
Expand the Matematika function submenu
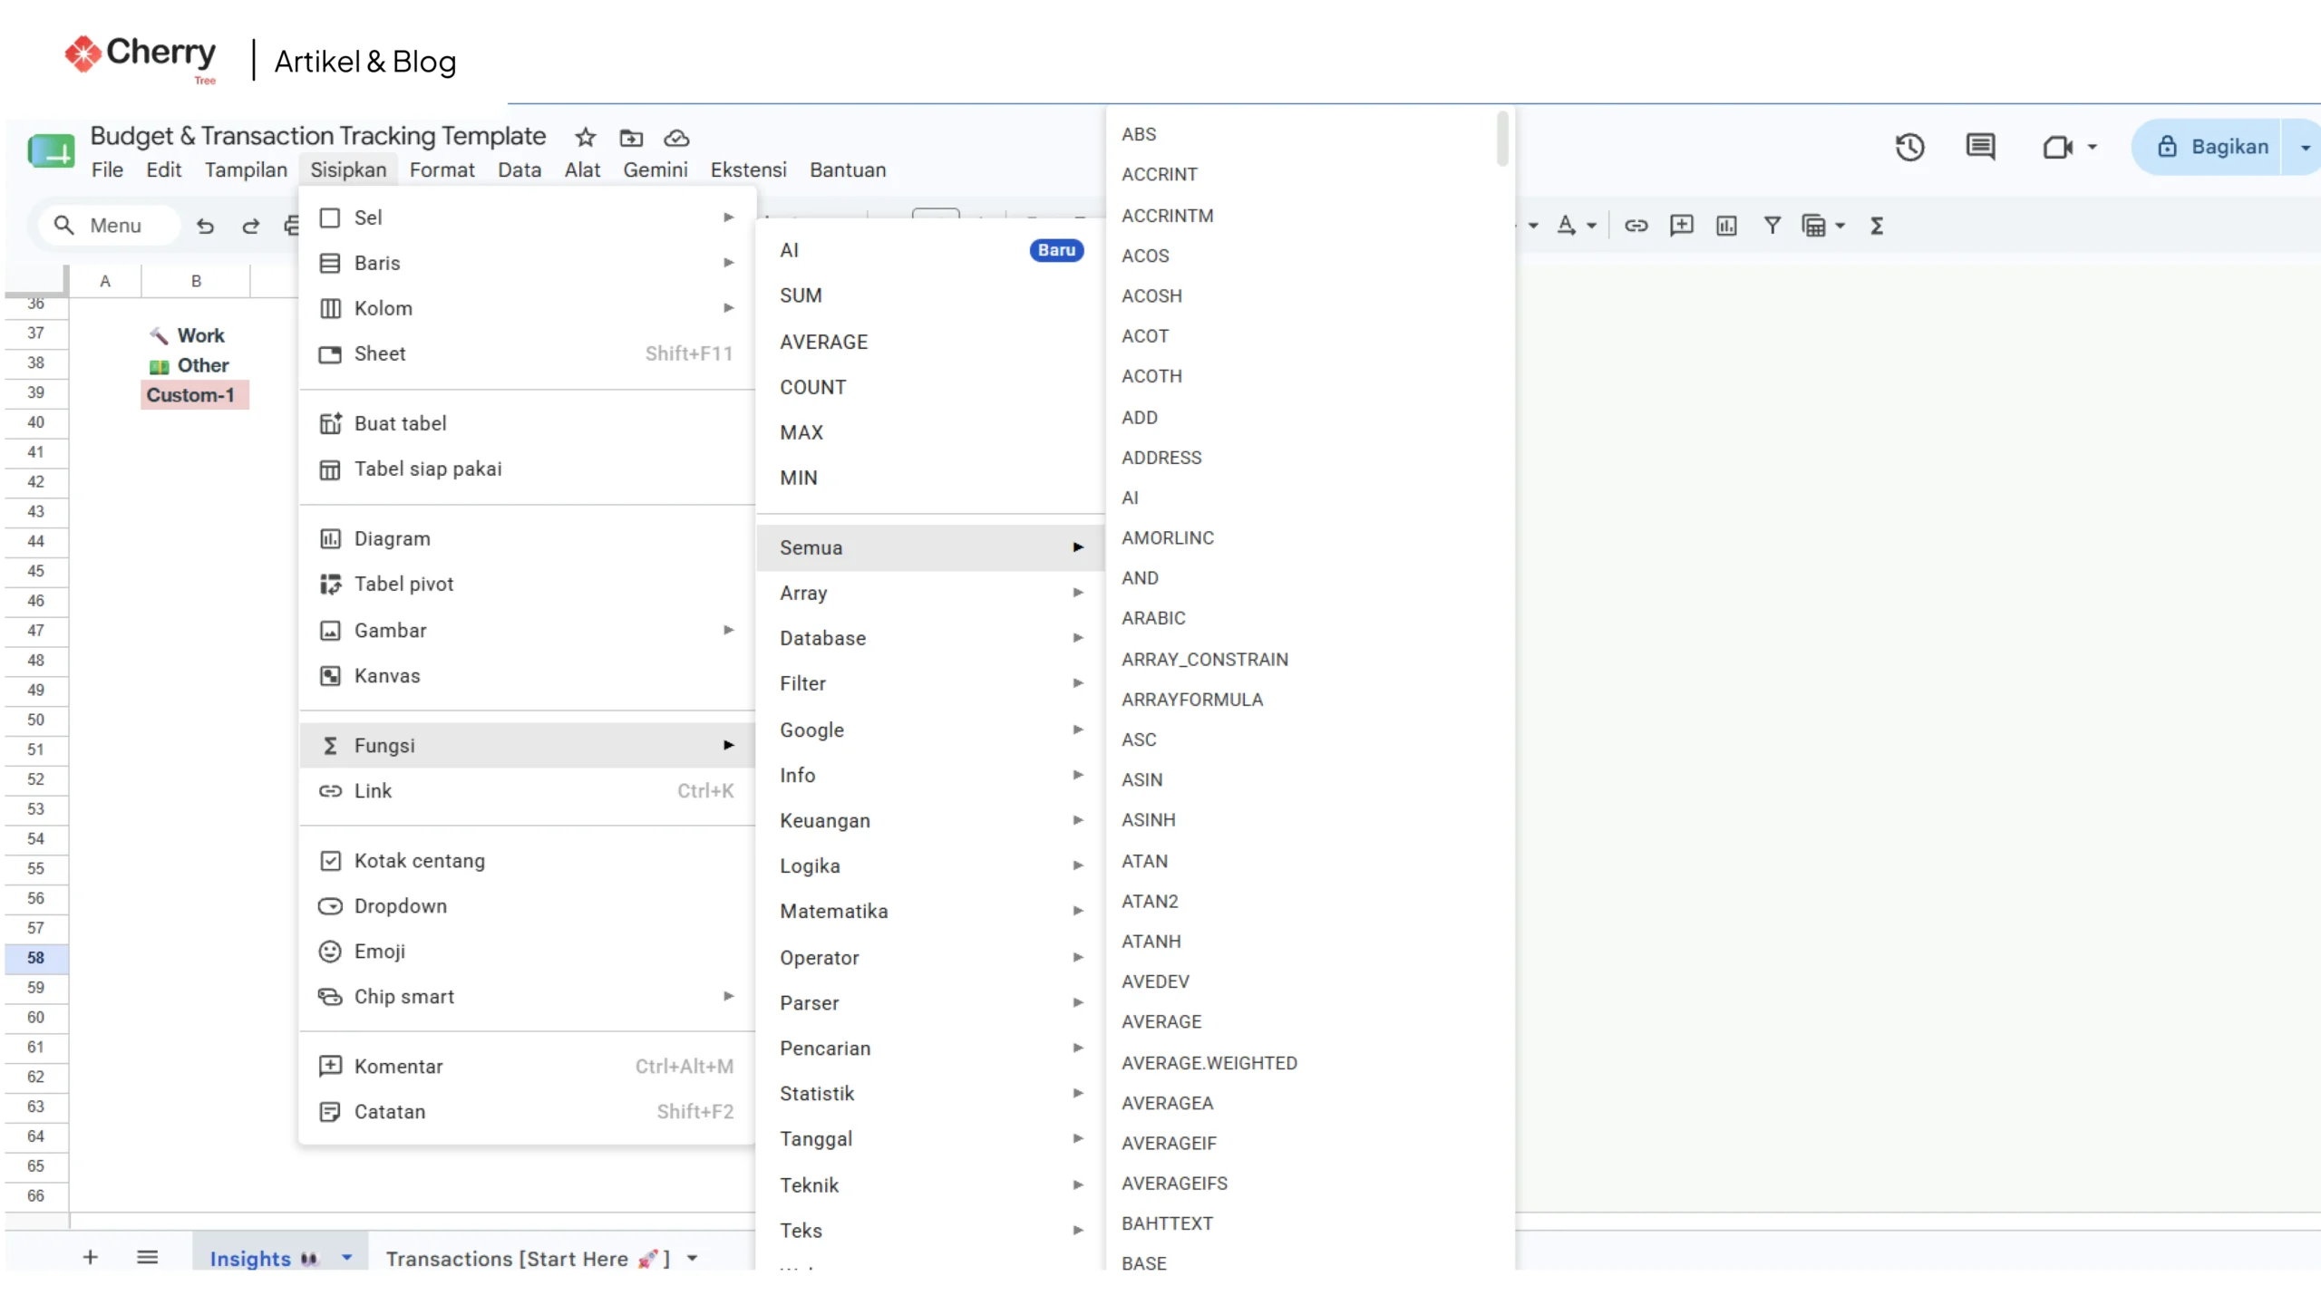pos(930,911)
